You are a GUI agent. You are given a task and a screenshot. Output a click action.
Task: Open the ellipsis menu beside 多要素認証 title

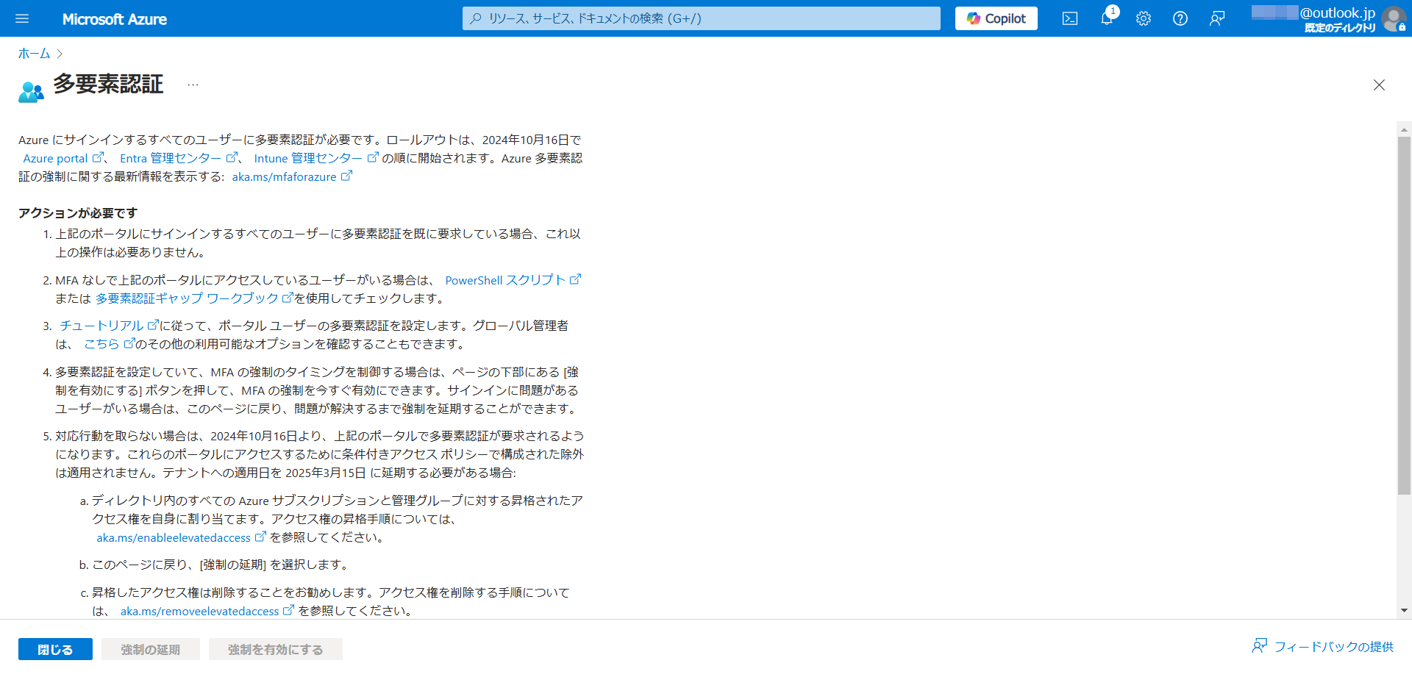[x=193, y=85]
